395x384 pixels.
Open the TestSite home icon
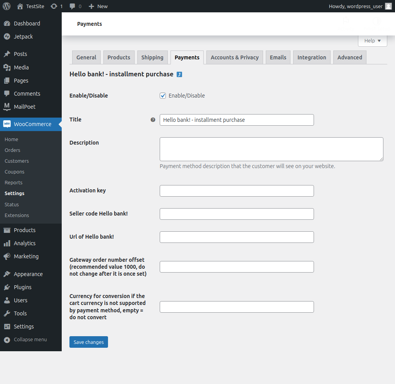click(x=20, y=6)
